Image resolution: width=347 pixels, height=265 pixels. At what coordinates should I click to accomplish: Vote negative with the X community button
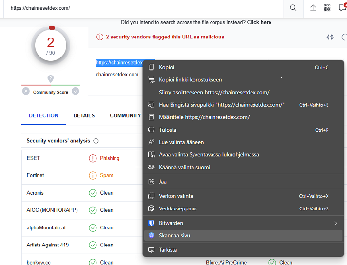pos(26,91)
